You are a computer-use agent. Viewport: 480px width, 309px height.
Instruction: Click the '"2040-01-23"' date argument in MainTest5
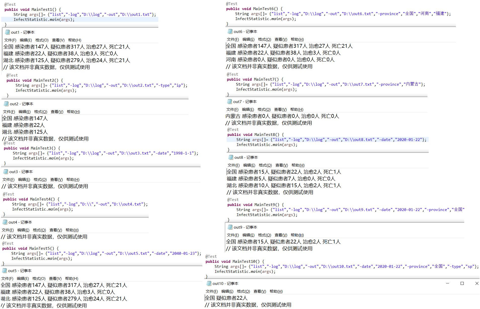(x=184, y=253)
